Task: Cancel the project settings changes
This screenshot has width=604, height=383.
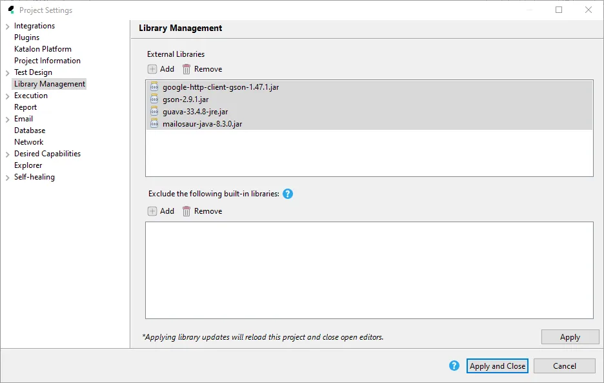Action: tap(564, 366)
